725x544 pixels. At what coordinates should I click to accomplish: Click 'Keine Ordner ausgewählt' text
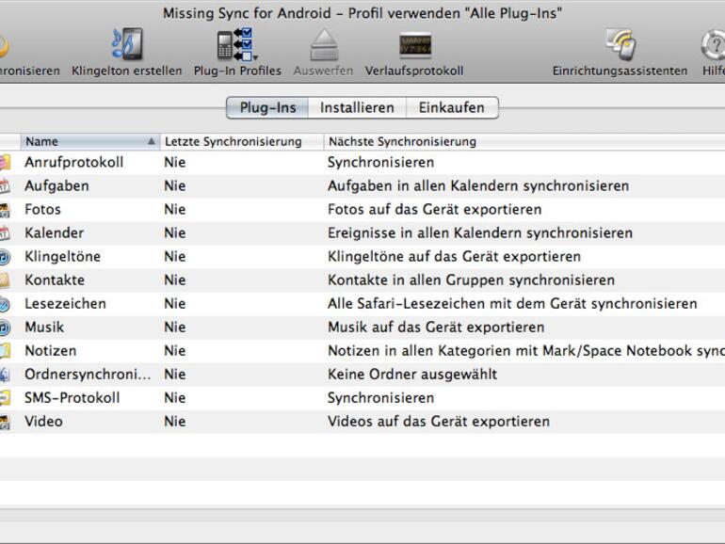[412, 375]
